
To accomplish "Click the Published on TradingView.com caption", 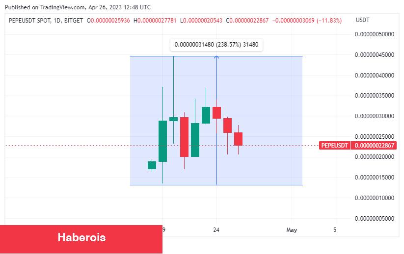I will (x=78, y=7).
